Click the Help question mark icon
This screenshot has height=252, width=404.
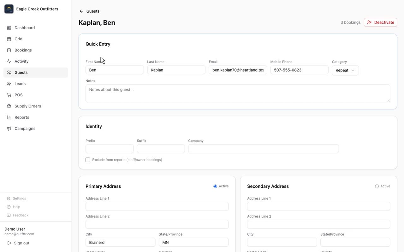(x=9, y=207)
